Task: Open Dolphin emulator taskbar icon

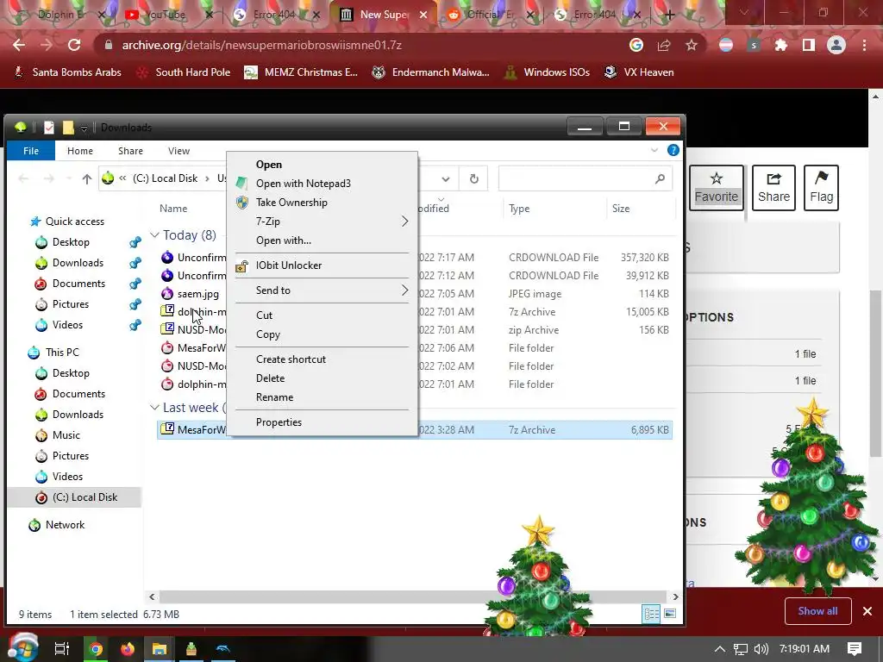Action: tap(223, 649)
